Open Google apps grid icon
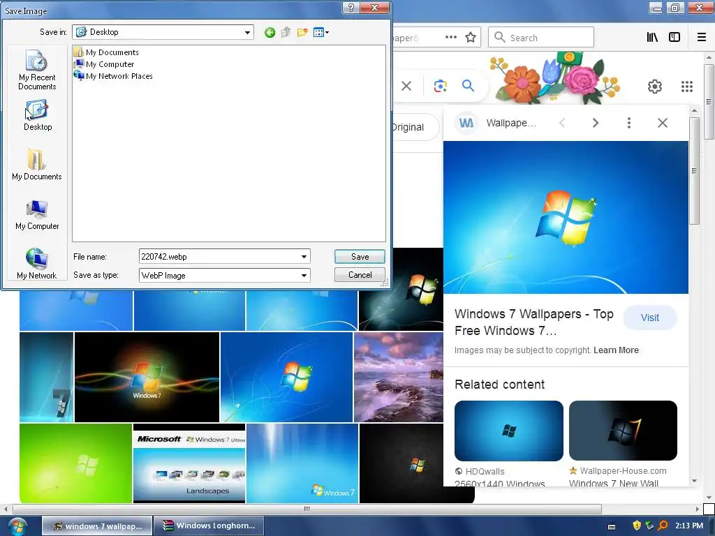715x536 pixels. coord(687,86)
